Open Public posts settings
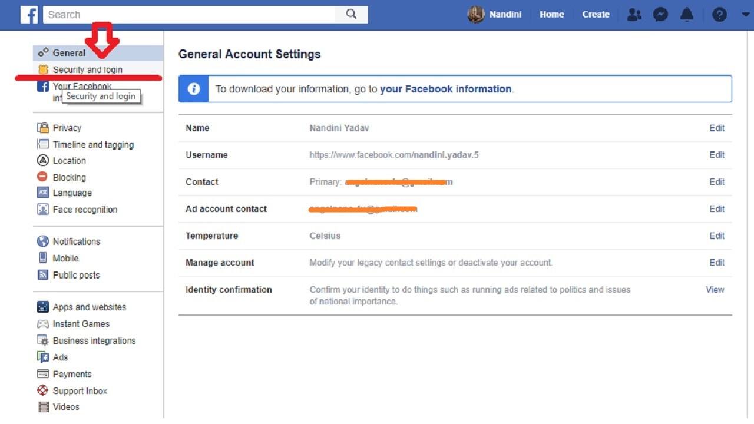 click(77, 275)
